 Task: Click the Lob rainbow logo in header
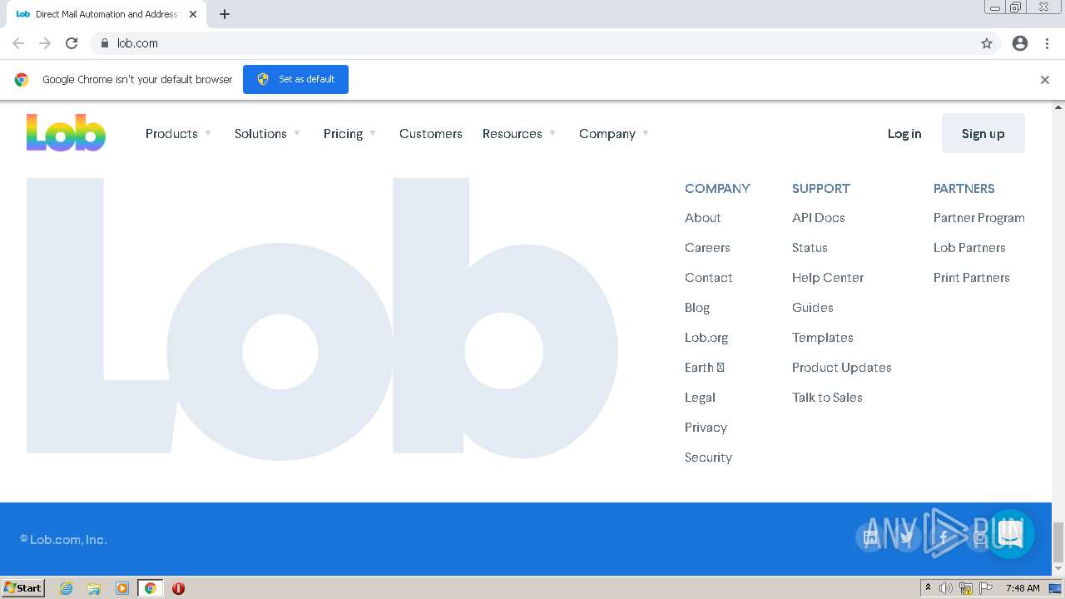(x=66, y=133)
